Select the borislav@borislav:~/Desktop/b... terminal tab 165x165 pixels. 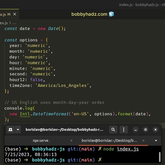[109, 141]
